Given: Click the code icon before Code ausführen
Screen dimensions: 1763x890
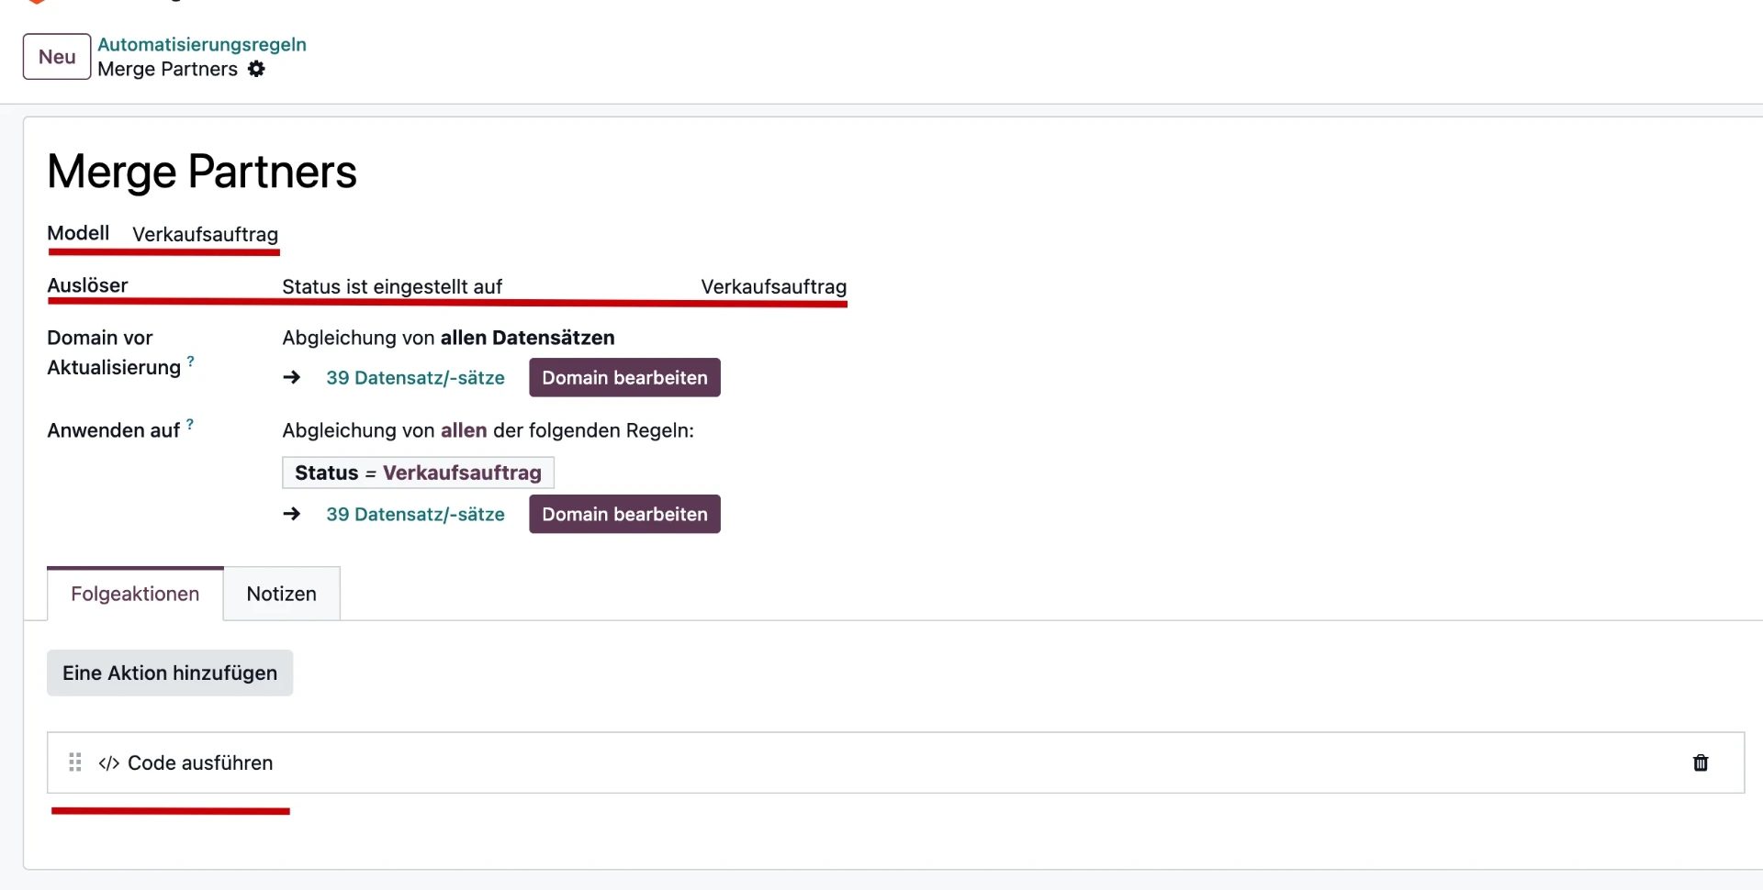Looking at the screenshot, I should (x=108, y=763).
